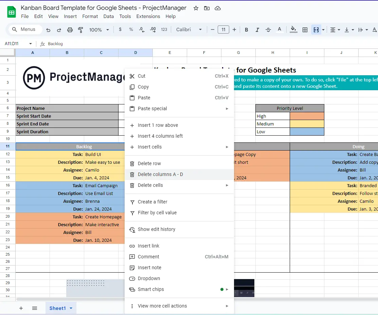378x315 pixels.
Task: Select Insert 1 row above
Action: pos(179,125)
